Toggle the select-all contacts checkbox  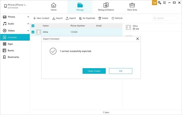click(x=33, y=26)
